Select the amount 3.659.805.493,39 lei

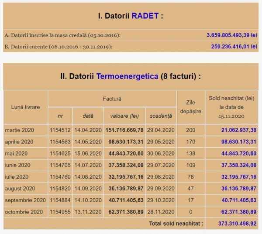[x=232, y=35]
